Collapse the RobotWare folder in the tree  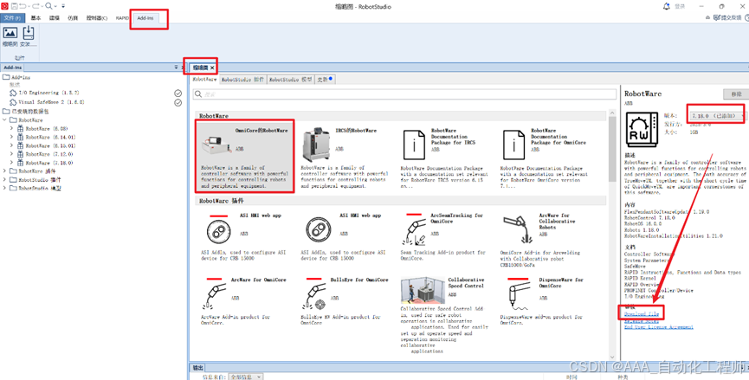pyautogui.click(x=5, y=120)
